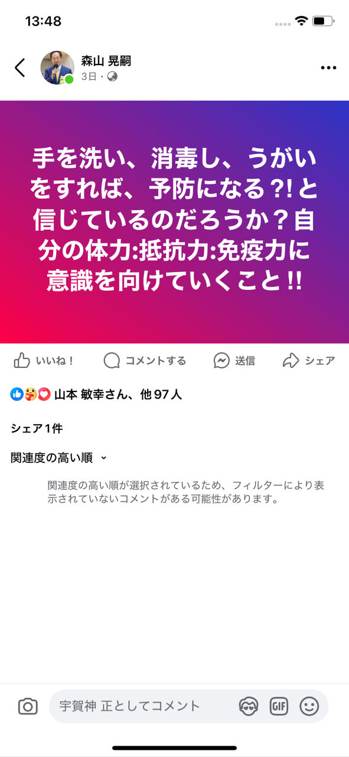
Task: Tap the globe public audience icon
Action: (112, 77)
